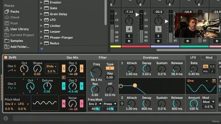
Task: Solo track 4 with S button
Action: (x=129, y=36)
